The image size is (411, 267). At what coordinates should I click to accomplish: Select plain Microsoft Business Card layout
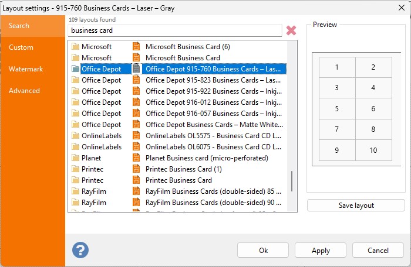click(183, 58)
